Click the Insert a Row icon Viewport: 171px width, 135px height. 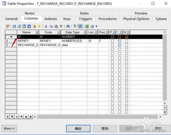[x=14, y=26]
